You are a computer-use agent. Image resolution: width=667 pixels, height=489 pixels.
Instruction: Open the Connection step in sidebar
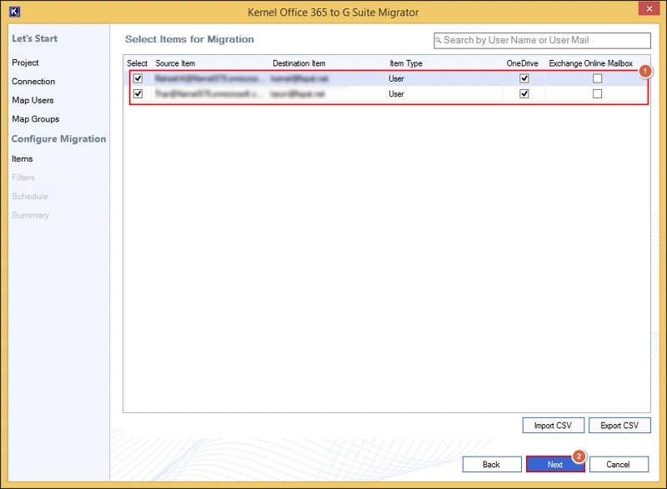33,82
